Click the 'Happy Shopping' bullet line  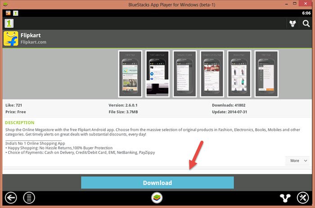click(x=59, y=148)
